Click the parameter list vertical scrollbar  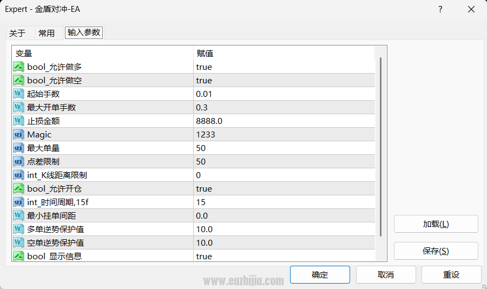coord(381,147)
